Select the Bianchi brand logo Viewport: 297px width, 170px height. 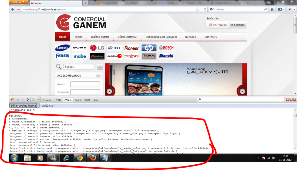(x=166, y=56)
